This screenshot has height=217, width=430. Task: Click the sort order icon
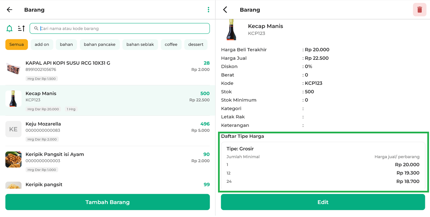coord(21,29)
